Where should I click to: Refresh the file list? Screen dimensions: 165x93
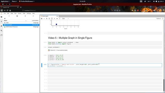(x=33, y=16)
